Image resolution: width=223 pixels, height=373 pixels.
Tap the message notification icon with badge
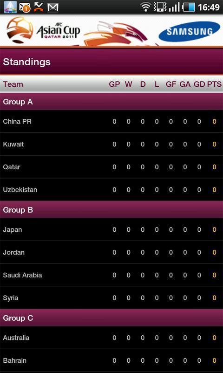25,7
